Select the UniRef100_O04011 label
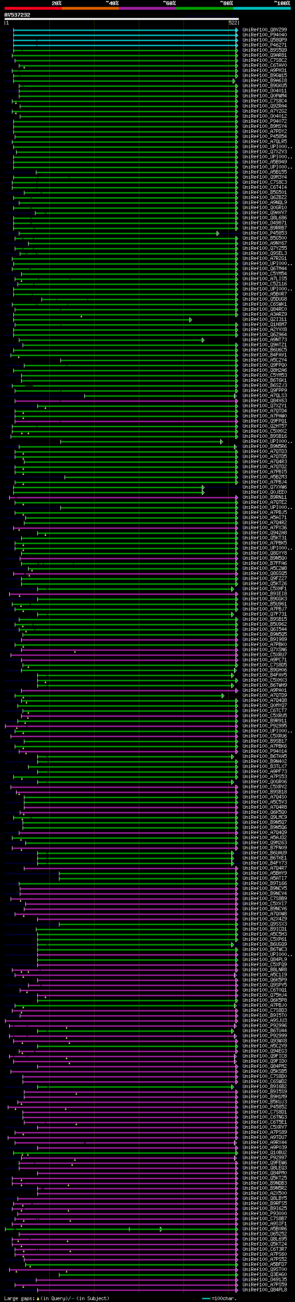 click(x=264, y=91)
